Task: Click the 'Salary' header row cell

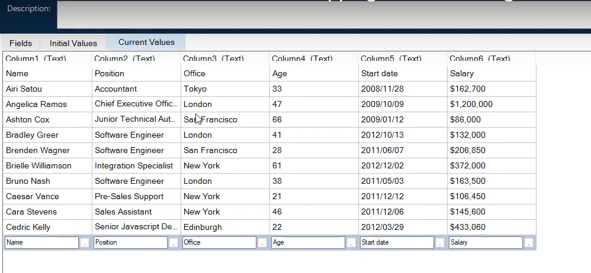Action: (x=492, y=73)
